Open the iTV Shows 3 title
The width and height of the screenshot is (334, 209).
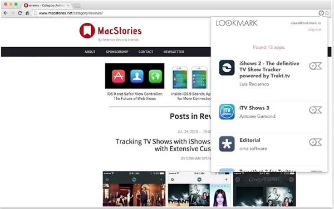click(x=254, y=108)
